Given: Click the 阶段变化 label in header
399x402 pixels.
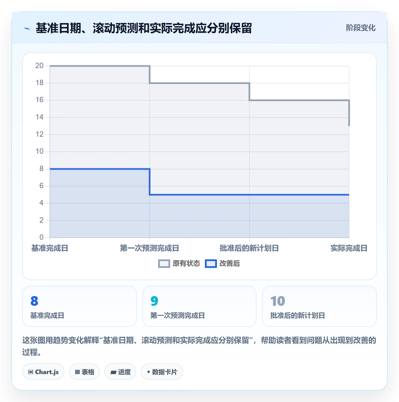Looking at the screenshot, I should pyautogui.click(x=361, y=28).
